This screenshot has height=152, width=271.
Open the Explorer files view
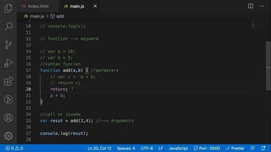coord(8,8)
